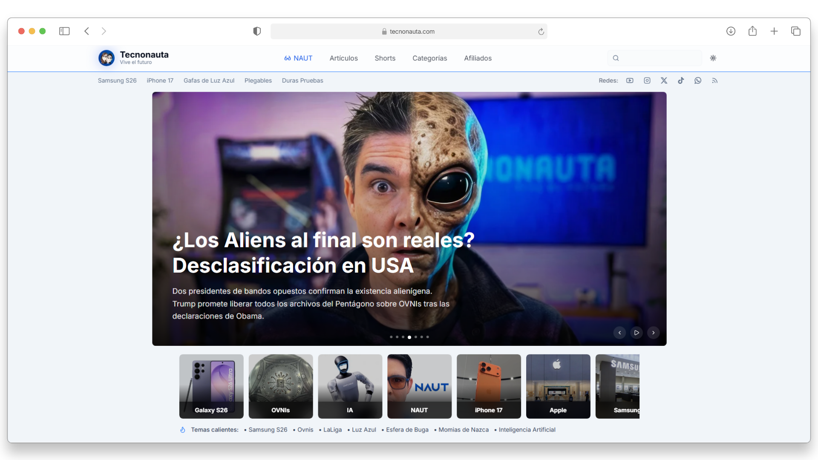
Task: Go to the Shorts section
Action: [385, 58]
